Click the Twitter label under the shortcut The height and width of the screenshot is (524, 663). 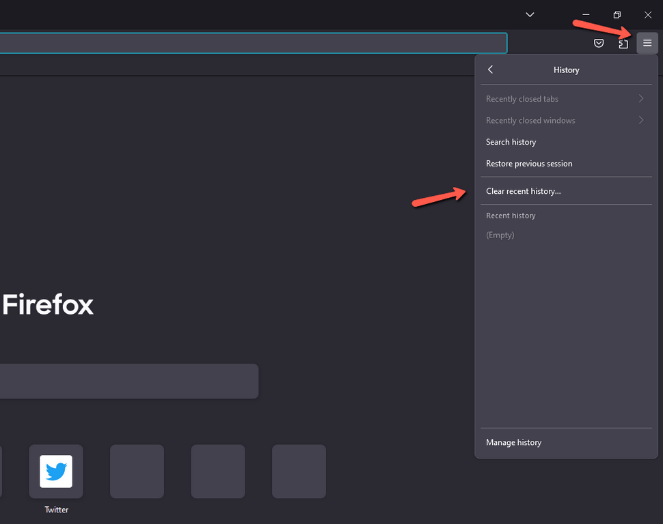[56, 509]
